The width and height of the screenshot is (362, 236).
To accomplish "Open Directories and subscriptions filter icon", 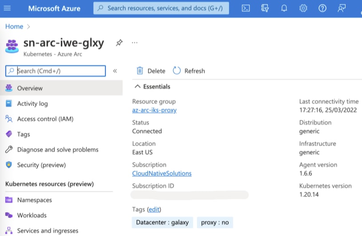I will click(265, 8).
